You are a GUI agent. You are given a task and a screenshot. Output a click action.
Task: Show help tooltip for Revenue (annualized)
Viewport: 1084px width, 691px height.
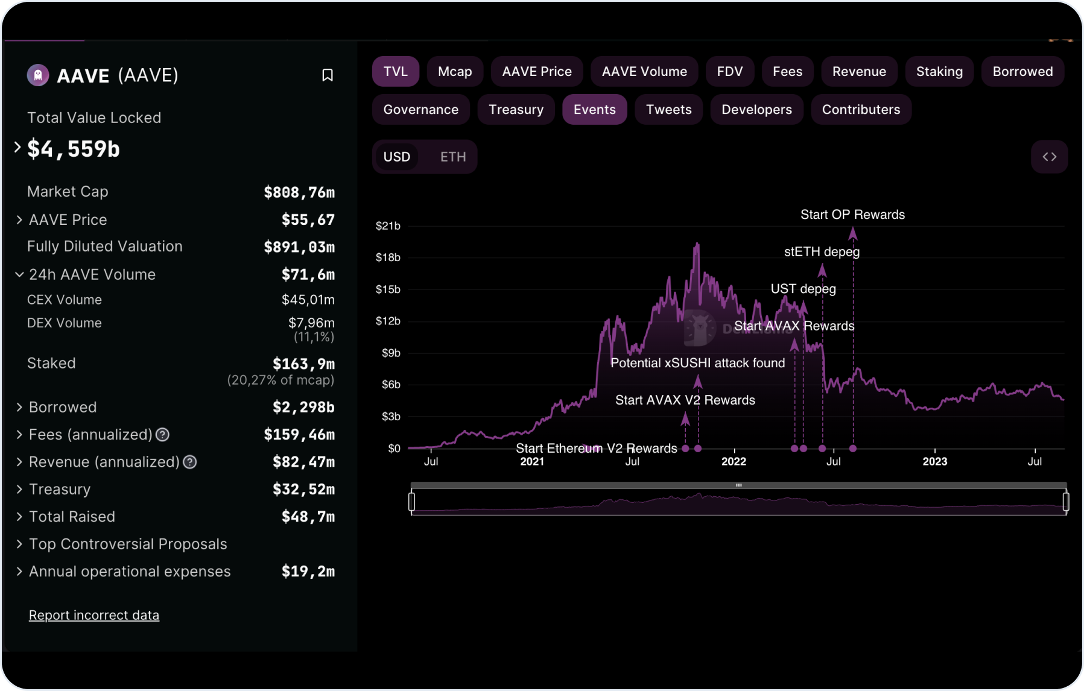tap(190, 462)
